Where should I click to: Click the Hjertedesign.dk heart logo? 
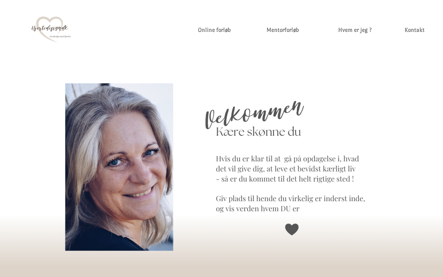[51, 29]
